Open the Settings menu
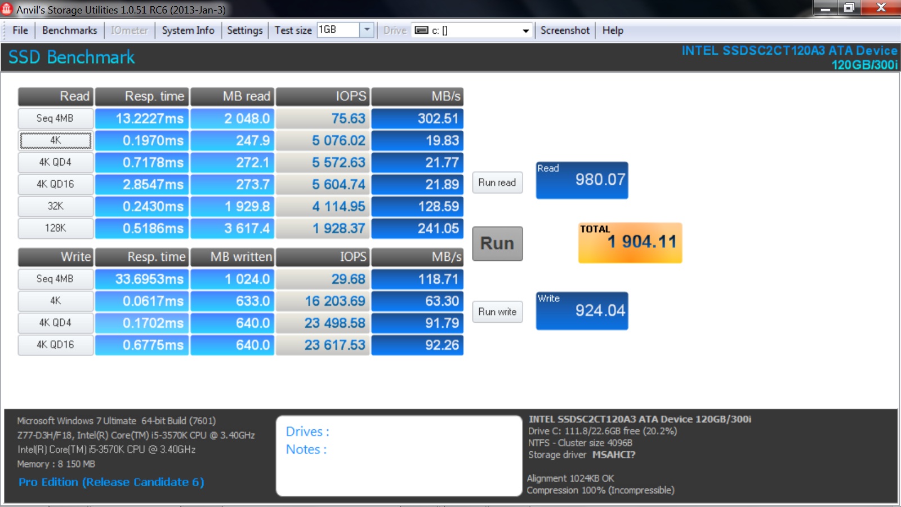This screenshot has width=901, height=507. pos(245,30)
